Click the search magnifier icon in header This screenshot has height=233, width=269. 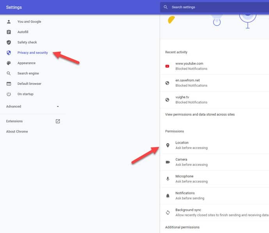[166, 7]
